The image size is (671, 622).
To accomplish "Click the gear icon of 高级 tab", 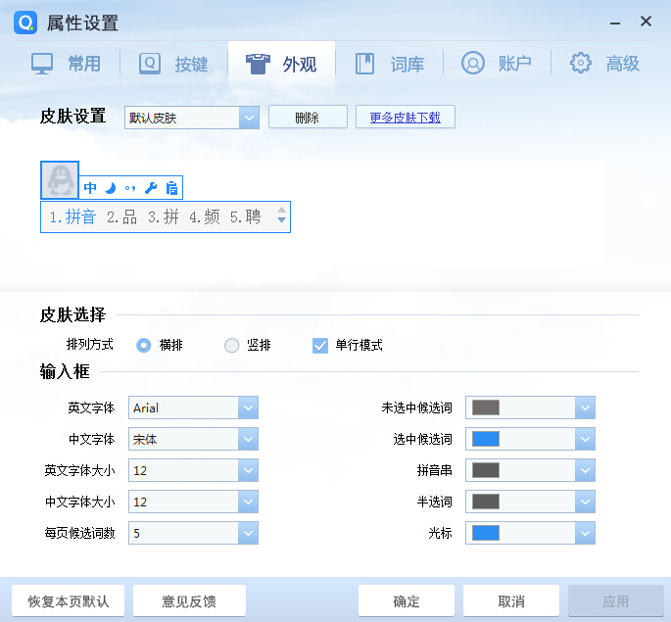I will coord(581,64).
